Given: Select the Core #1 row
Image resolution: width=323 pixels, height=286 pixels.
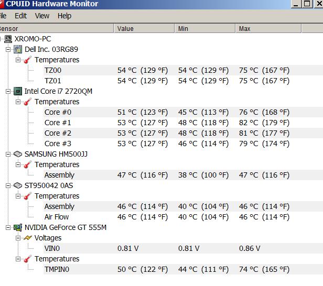Looking at the screenshot, I should [183, 123].
